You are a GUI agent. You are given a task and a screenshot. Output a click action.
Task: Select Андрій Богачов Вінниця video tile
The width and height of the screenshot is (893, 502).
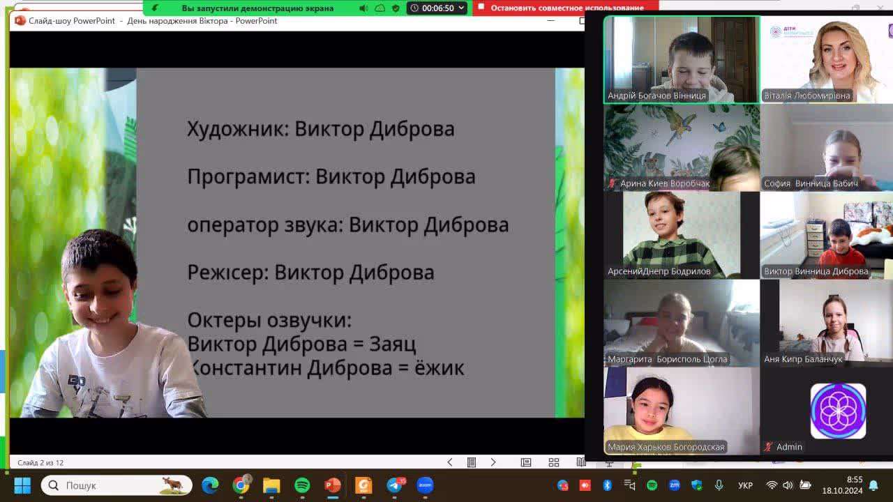pyautogui.click(x=682, y=60)
